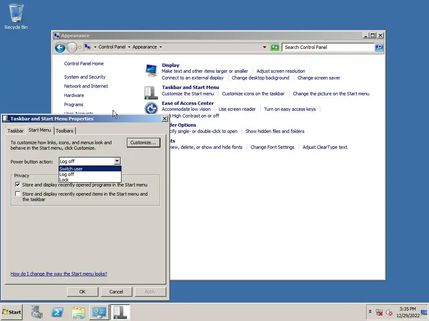Click the Ease of Access Center icon
The image size is (429, 321).
(x=151, y=108)
